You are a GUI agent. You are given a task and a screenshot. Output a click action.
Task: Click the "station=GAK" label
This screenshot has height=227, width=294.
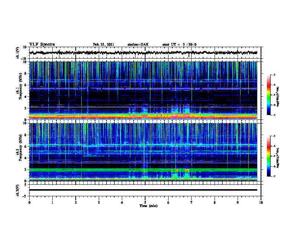click(x=138, y=45)
